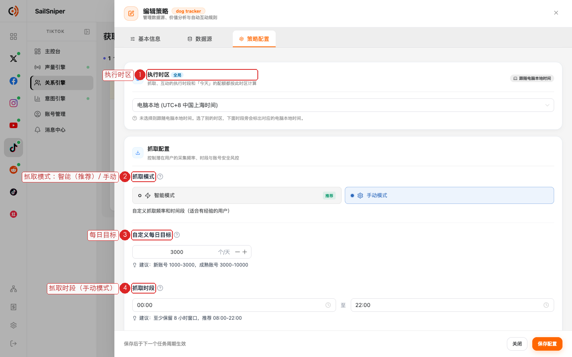Click the 抓取配置 download icon

click(138, 153)
